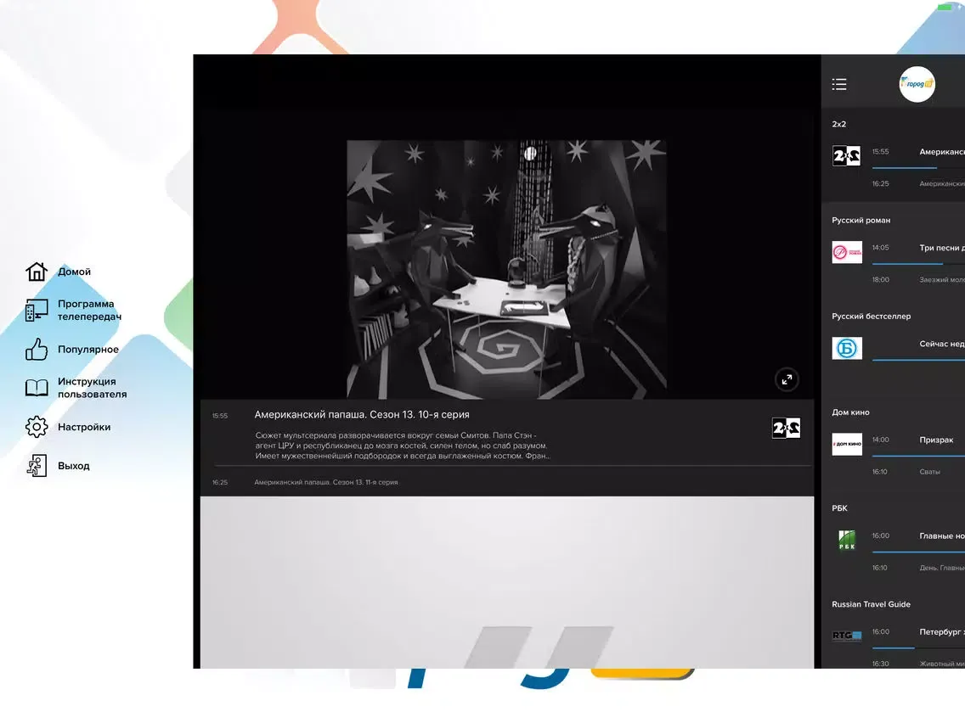Image resolution: width=965 pixels, height=723 pixels.
Task: Click the 2x2 program progress bar
Action: pyautogui.click(x=918, y=167)
